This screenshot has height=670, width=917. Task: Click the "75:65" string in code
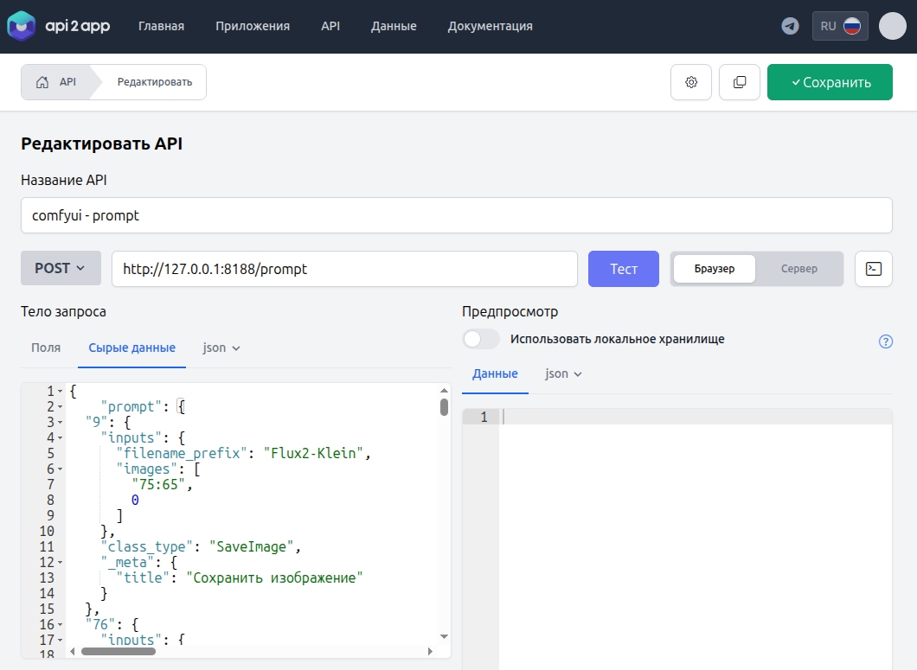(x=158, y=485)
